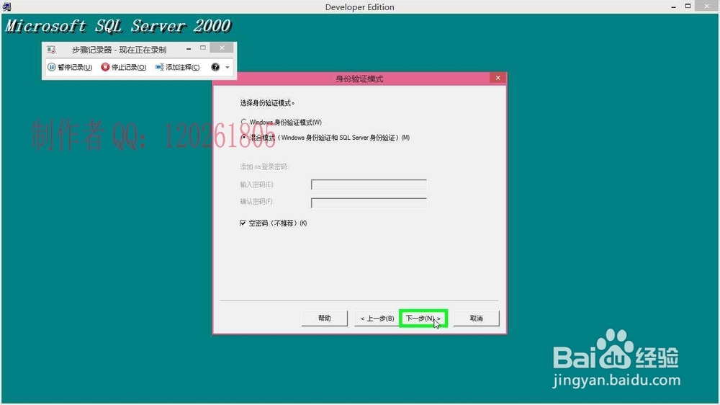Pause recording in the Steps Recorder

click(x=70, y=67)
